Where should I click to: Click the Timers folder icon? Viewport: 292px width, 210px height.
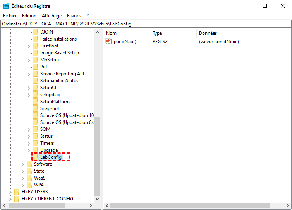point(35,143)
